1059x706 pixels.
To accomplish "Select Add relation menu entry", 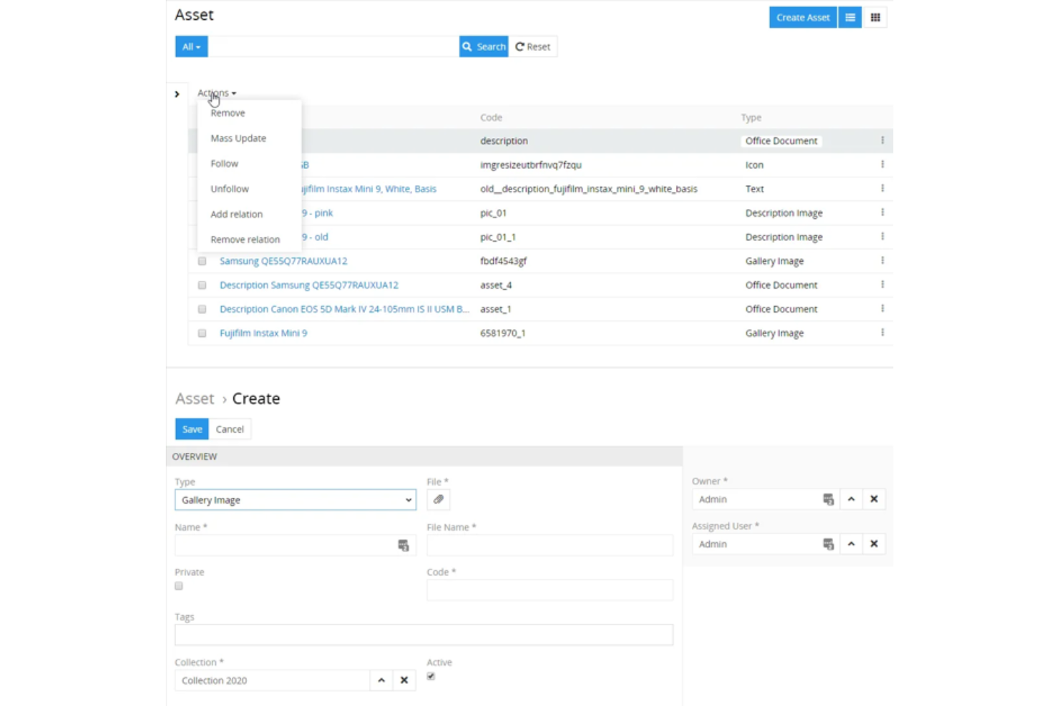I will pyautogui.click(x=236, y=214).
